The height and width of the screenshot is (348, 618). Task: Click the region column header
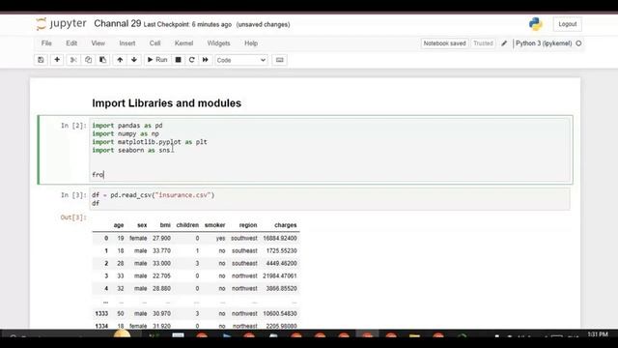248,225
